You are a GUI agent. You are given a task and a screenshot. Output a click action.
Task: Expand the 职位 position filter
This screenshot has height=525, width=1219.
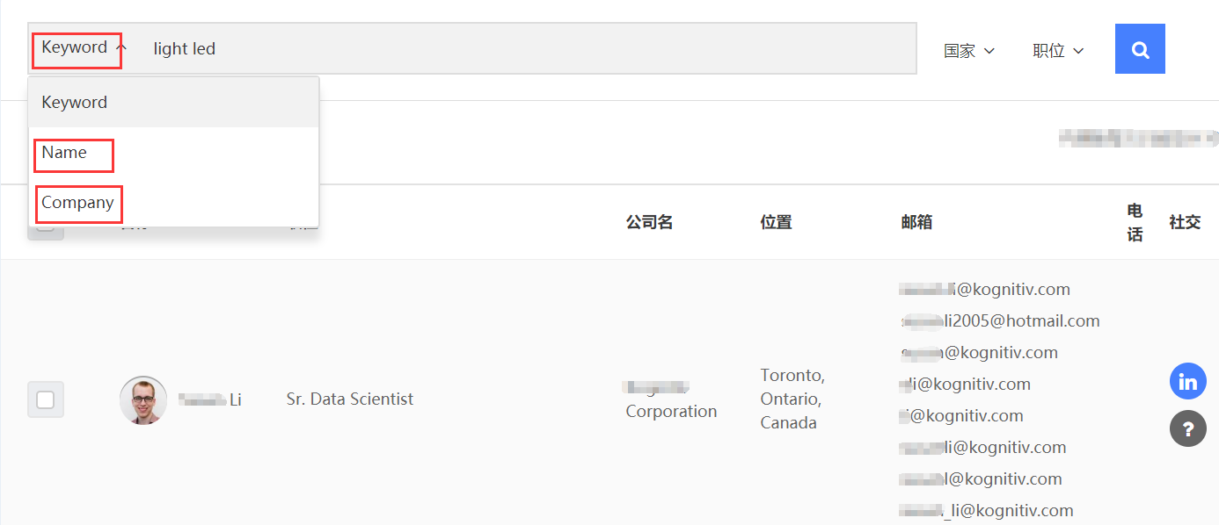[x=1057, y=51]
